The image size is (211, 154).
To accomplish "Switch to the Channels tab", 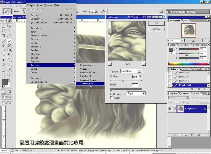I will click(x=185, y=93).
